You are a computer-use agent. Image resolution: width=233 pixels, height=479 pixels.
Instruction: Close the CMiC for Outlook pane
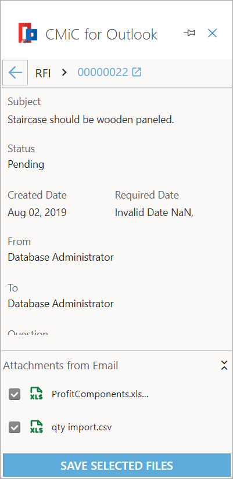click(x=212, y=33)
